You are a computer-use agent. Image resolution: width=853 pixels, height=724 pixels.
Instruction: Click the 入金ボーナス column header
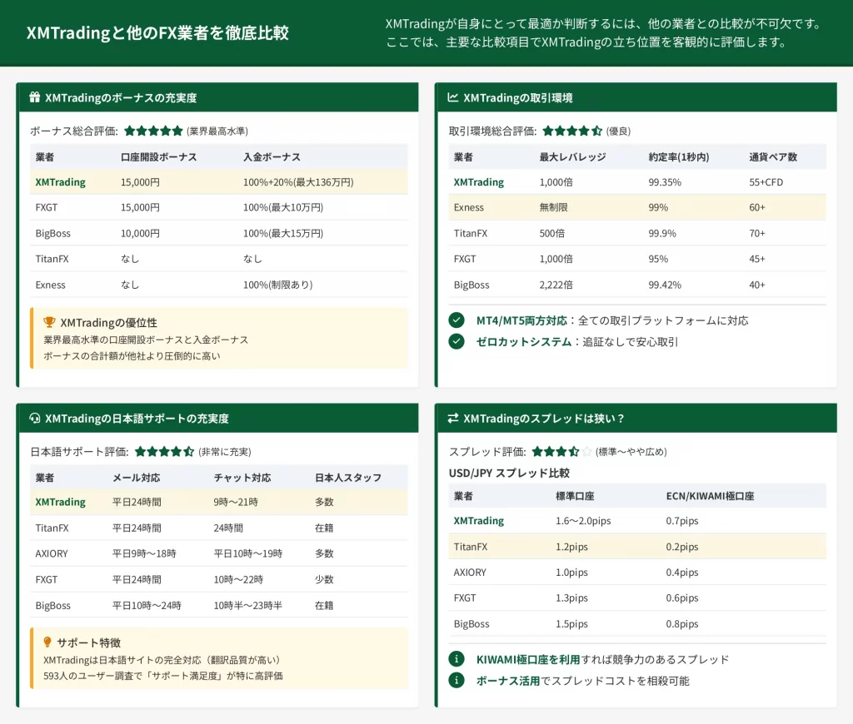272,156
